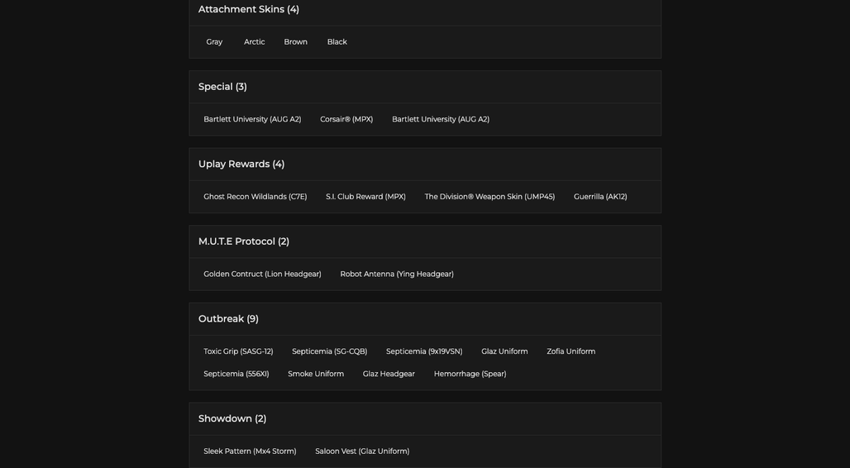Click the Smoke Uniform item
Viewport: 850px width, 468px height.
316,374
